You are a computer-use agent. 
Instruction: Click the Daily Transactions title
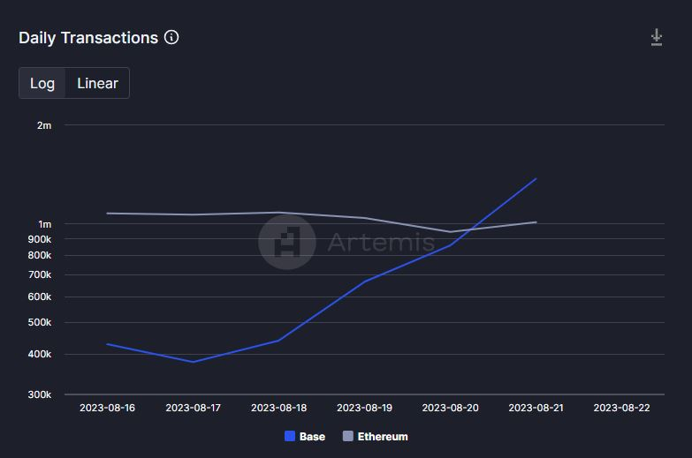click(x=88, y=38)
